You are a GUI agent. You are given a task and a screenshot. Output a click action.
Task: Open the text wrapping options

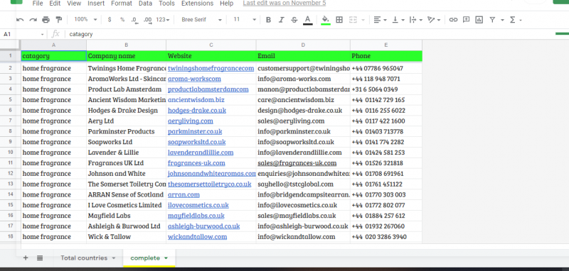(416, 20)
